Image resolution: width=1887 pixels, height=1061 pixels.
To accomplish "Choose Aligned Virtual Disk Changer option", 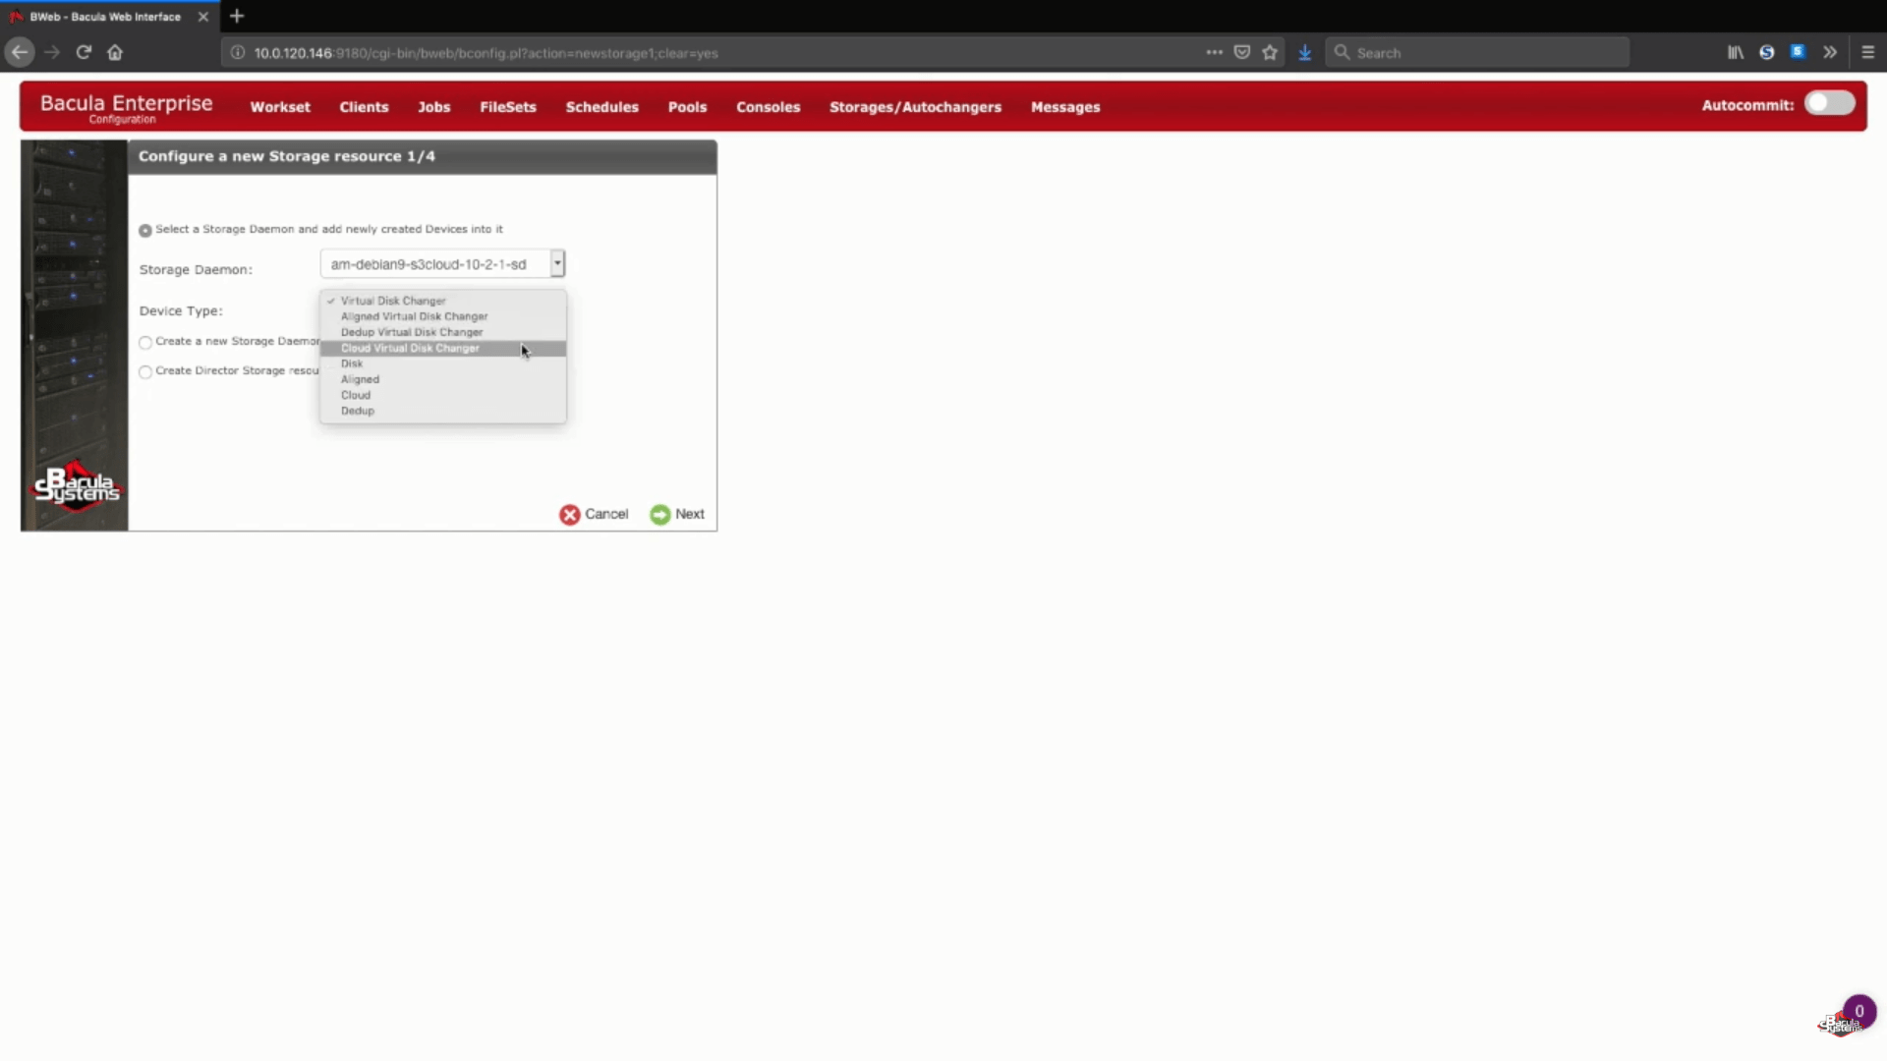I will tap(442, 316).
